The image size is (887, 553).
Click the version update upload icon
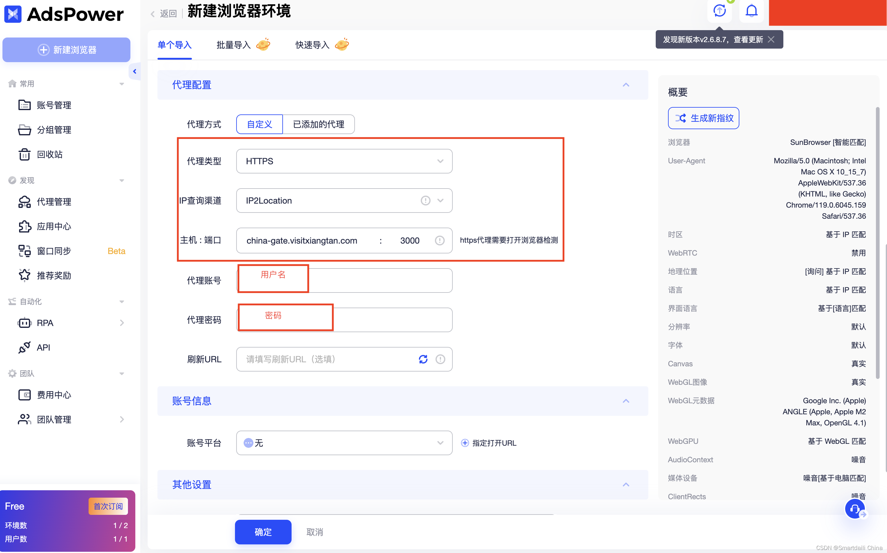click(719, 11)
